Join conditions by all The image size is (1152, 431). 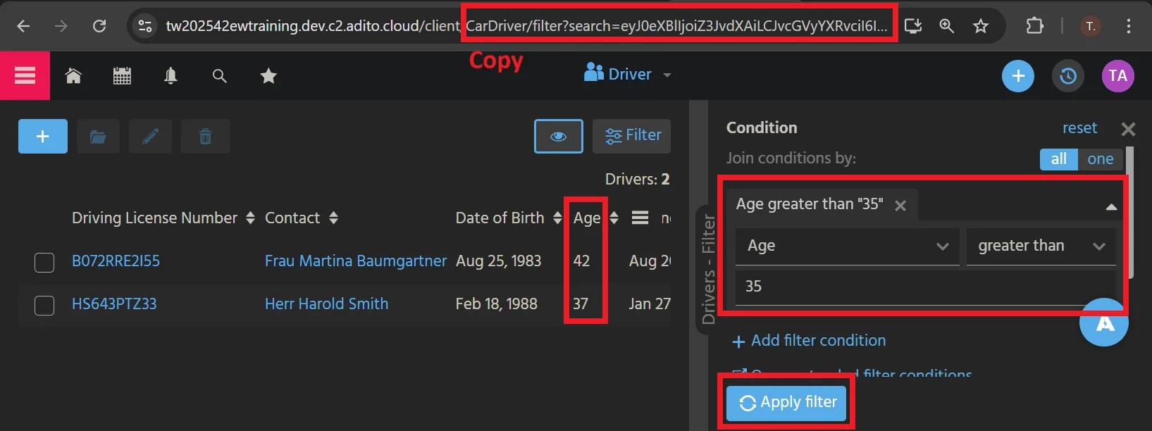pyautogui.click(x=1059, y=159)
